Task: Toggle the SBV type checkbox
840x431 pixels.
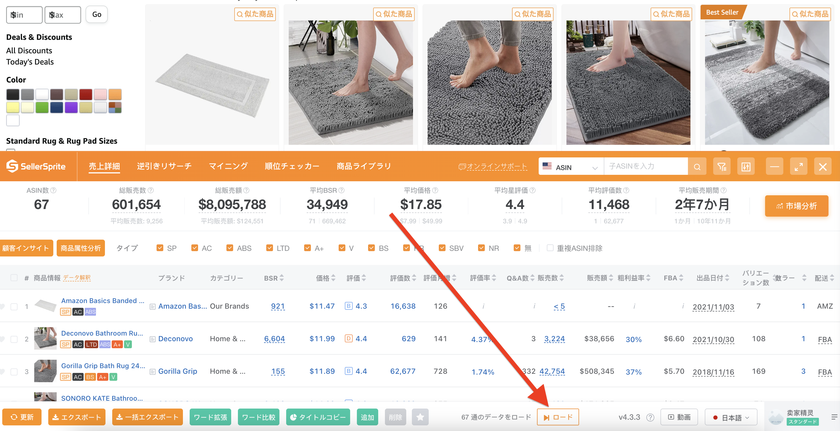Action: (442, 248)
